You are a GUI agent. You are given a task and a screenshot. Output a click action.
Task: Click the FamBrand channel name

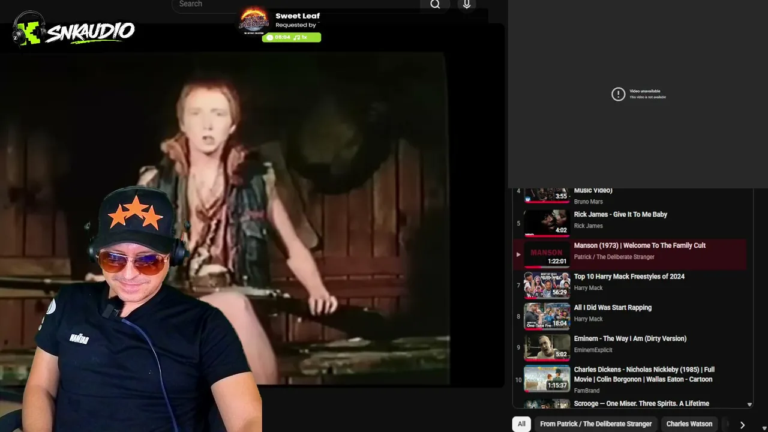click(587, 391)
